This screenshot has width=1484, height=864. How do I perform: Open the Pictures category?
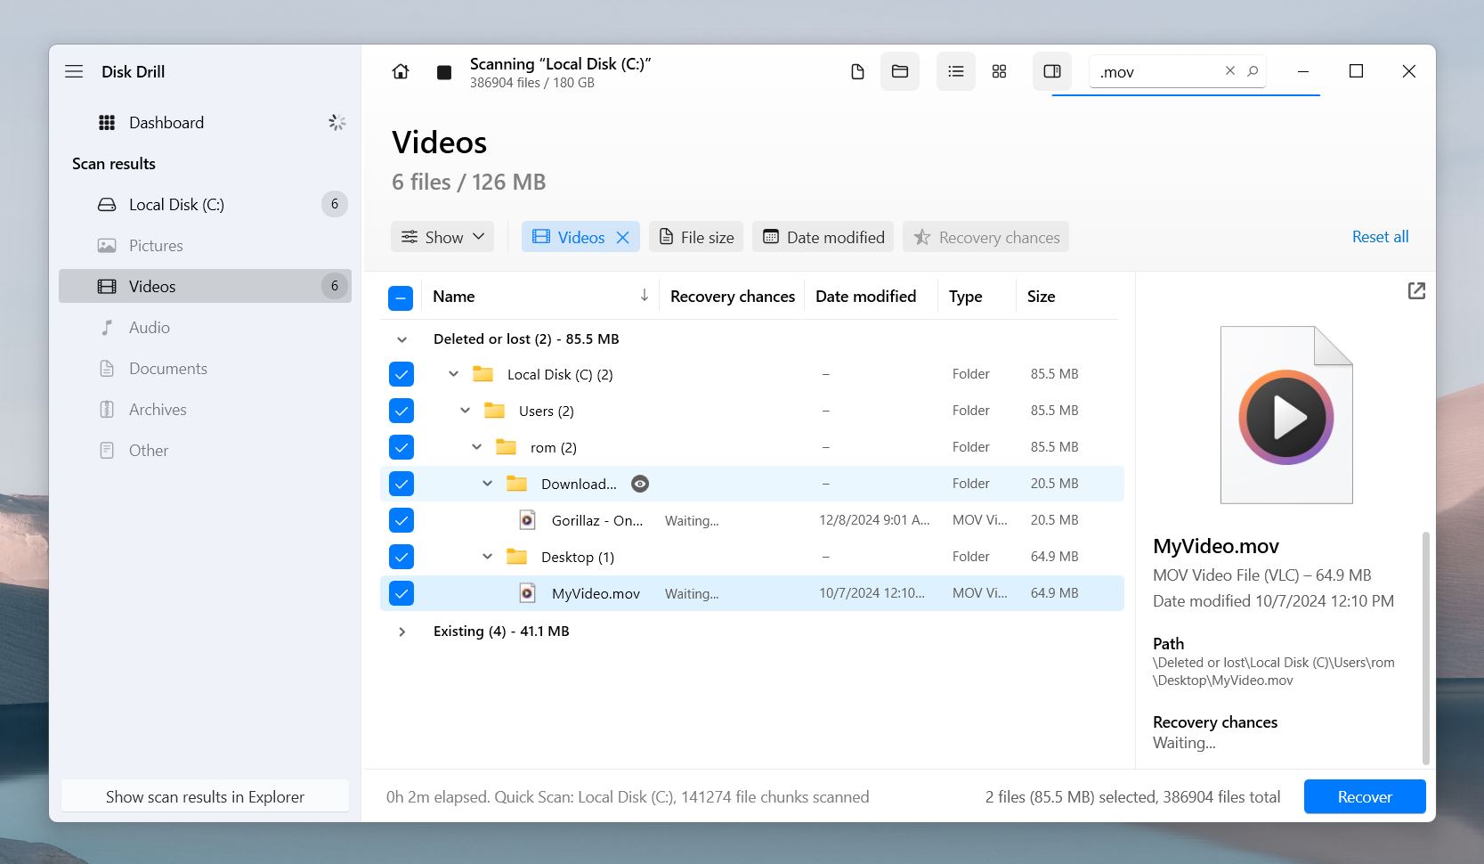pyautogui.click(x=205, y=246)
